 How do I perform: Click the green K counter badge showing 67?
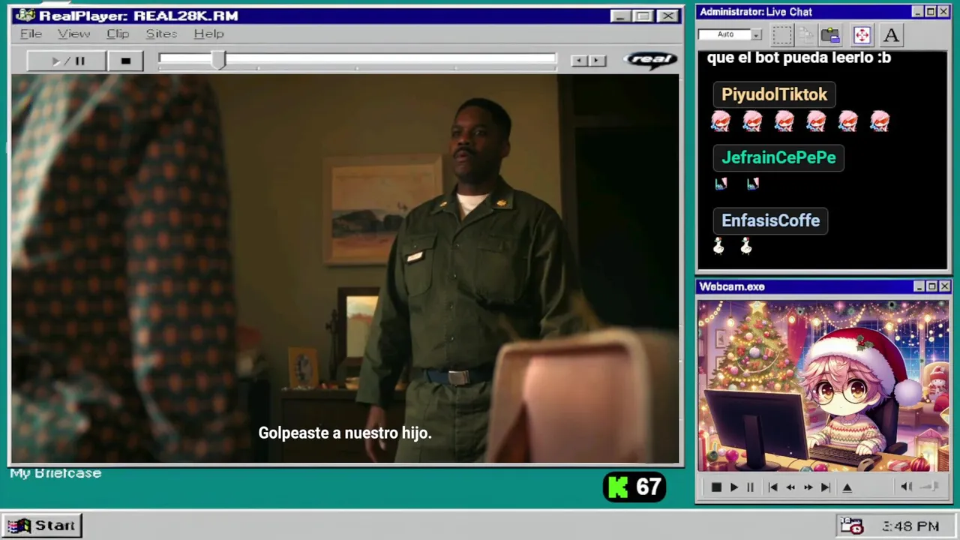click(634, 487)
